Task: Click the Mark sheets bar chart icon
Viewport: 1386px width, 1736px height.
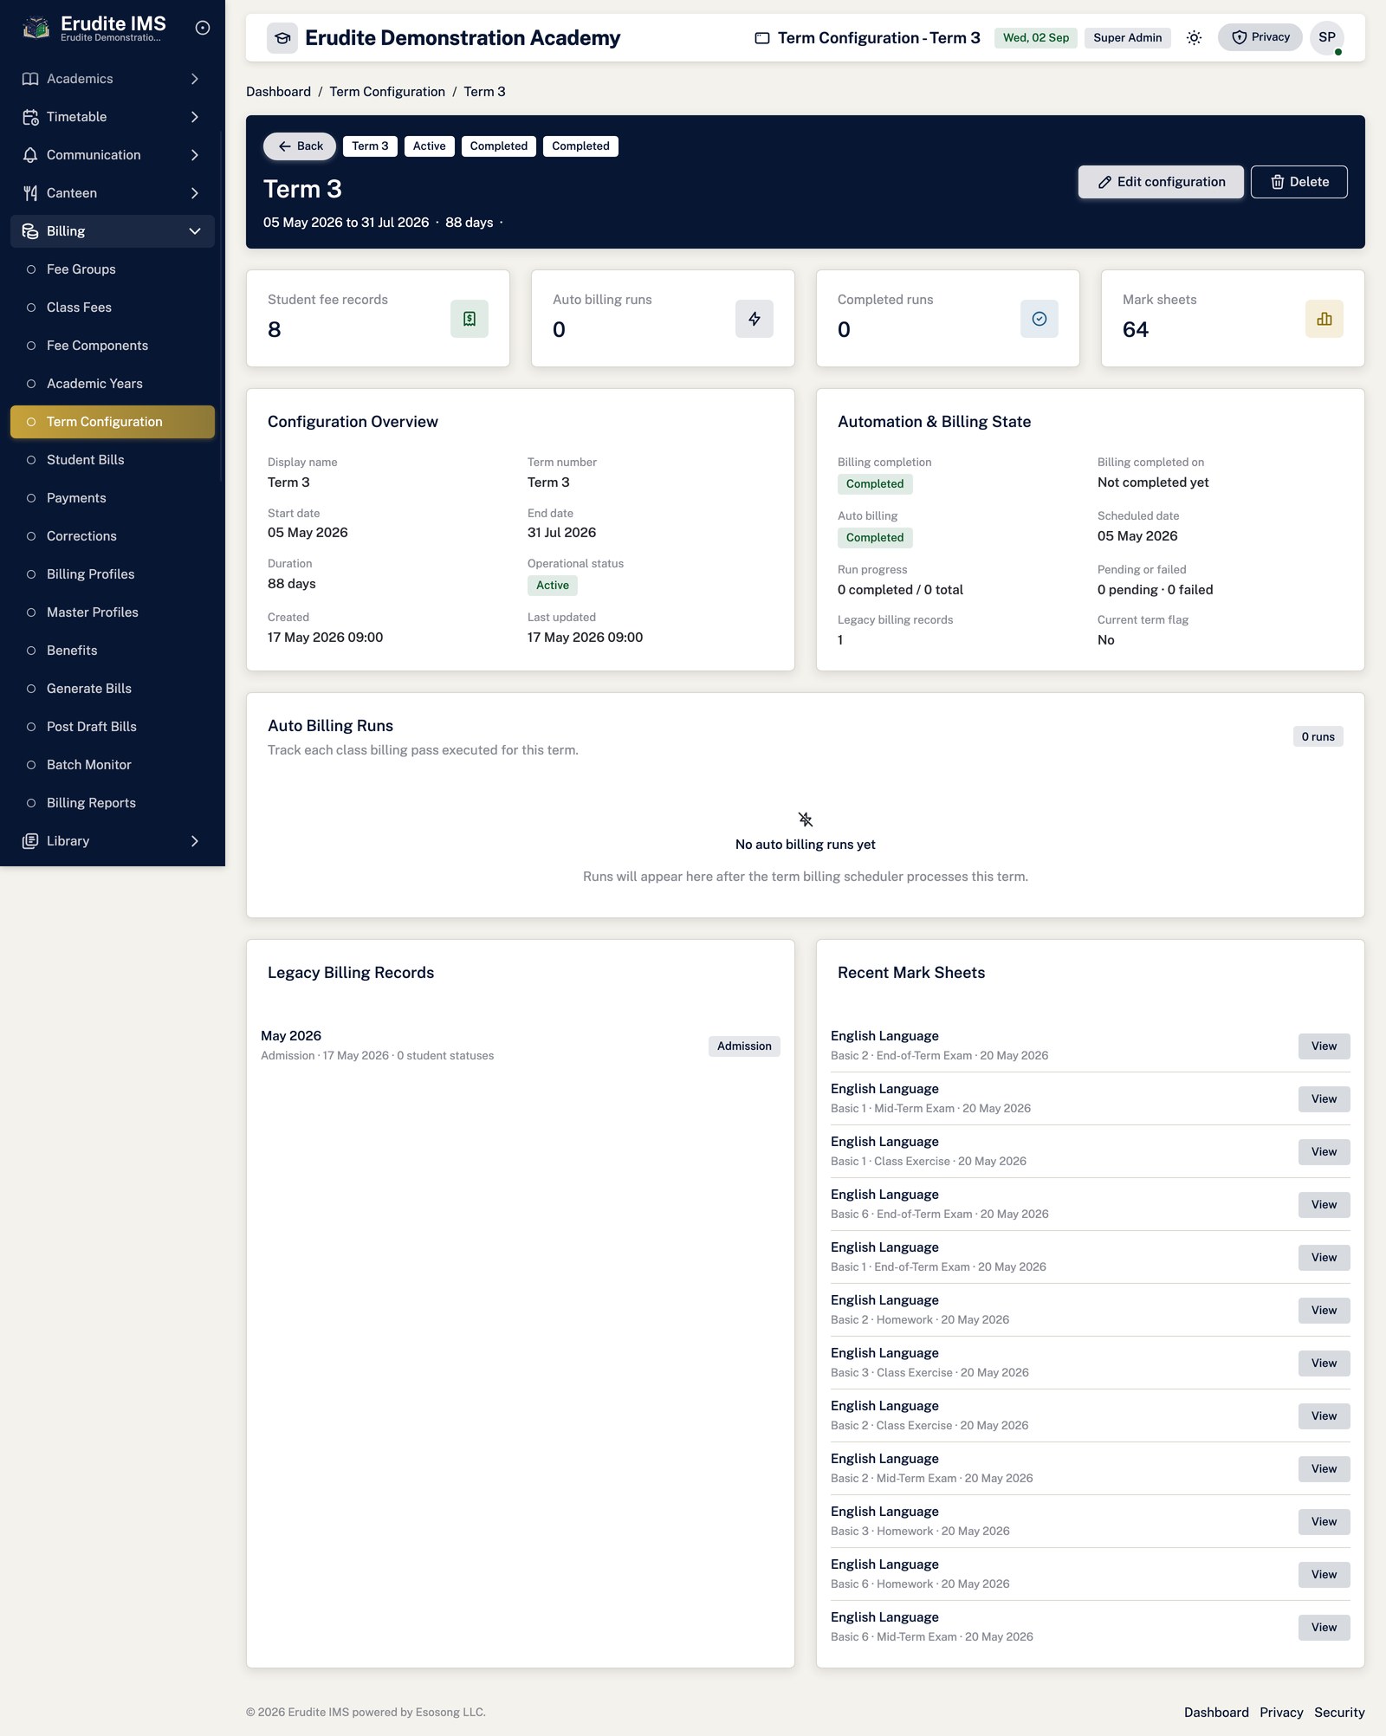Action: tap(1324, 319)
